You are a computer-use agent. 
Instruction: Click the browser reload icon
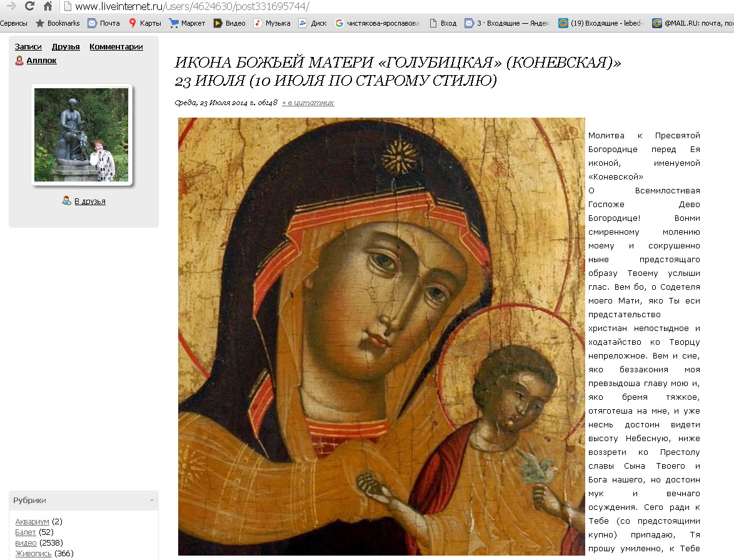(29, 6)
